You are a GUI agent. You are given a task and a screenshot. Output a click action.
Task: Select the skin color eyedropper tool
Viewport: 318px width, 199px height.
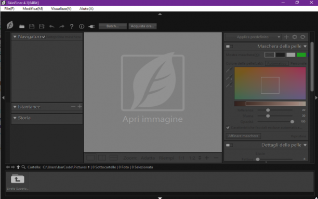tap(229, 70)
